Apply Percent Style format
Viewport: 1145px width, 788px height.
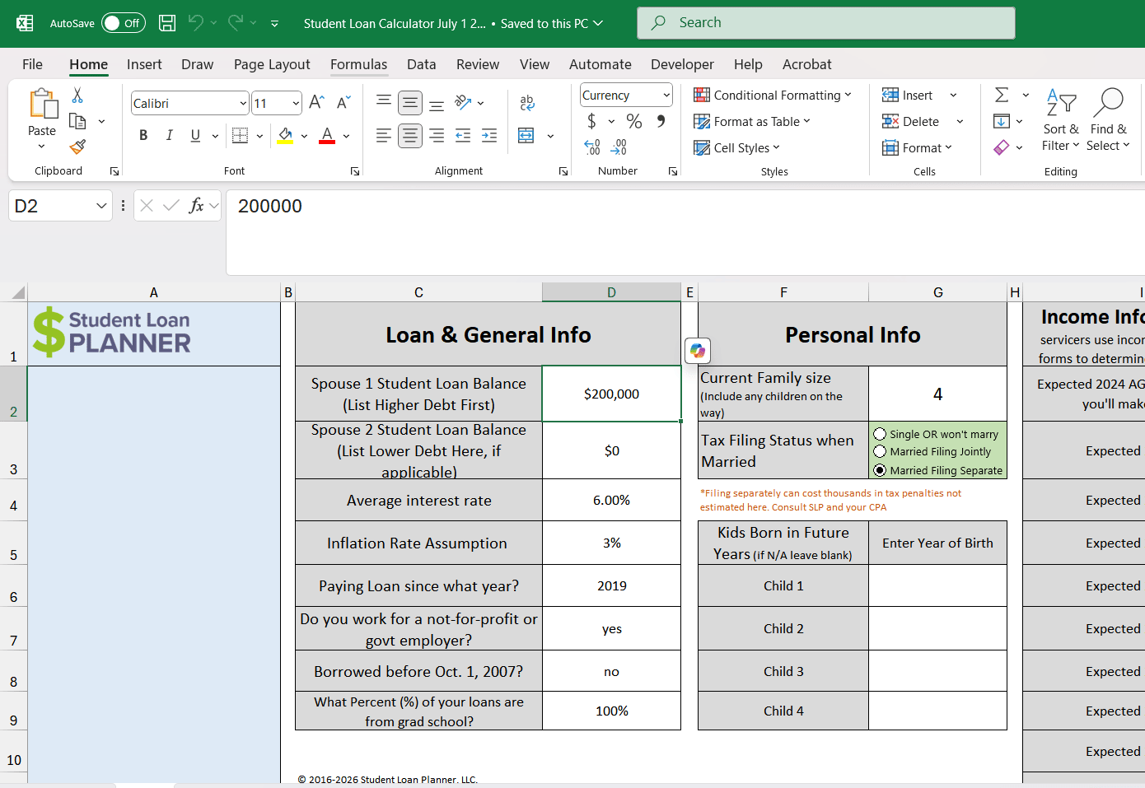click(x=634, y=122)
